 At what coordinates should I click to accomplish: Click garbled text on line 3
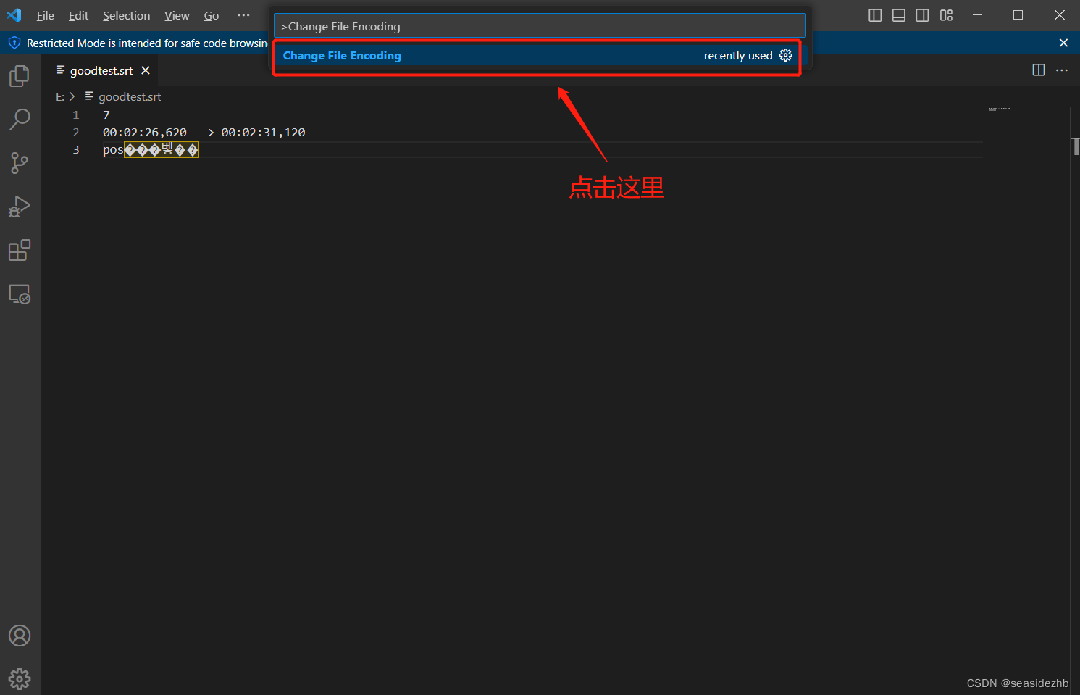(x=161, y=149)
